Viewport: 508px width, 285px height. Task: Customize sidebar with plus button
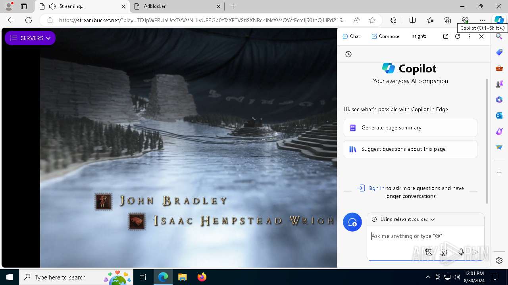coord(499,173)
